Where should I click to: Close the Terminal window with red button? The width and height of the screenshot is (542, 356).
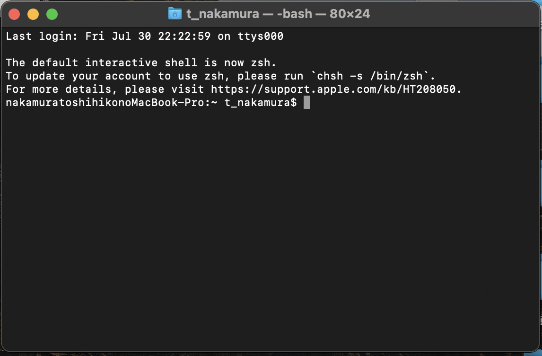point(14,14)
